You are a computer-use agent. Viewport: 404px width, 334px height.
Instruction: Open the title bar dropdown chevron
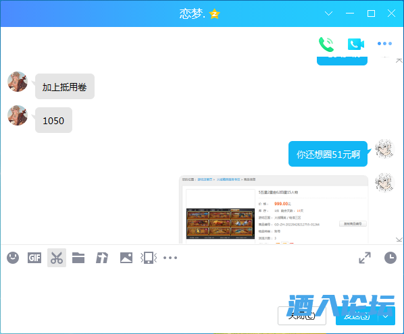[x=328, y=13]
